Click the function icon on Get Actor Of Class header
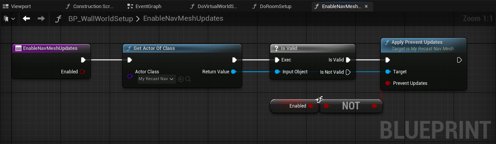The width and height of the screenshot is (496, 144). (x=129, y=48)
